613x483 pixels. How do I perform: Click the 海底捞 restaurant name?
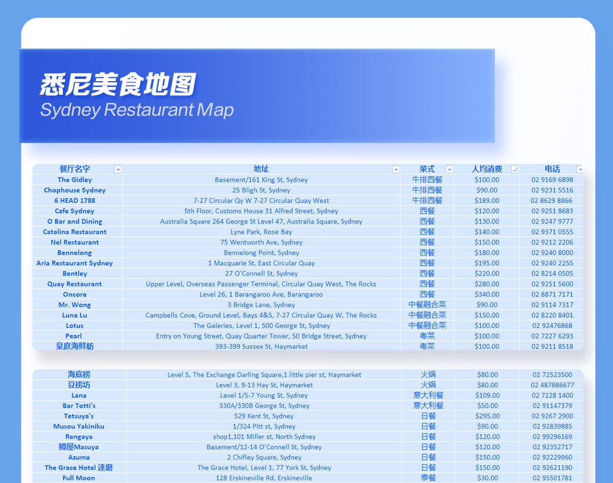tap(79, 375)
